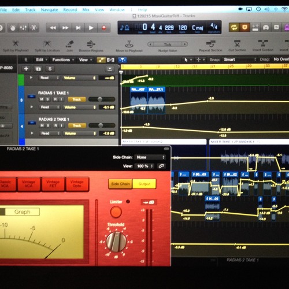Image resolution: width=289 pixels, height=289 pixels.
Task: Open the pointer tool menu
Action: click(188, 60)
